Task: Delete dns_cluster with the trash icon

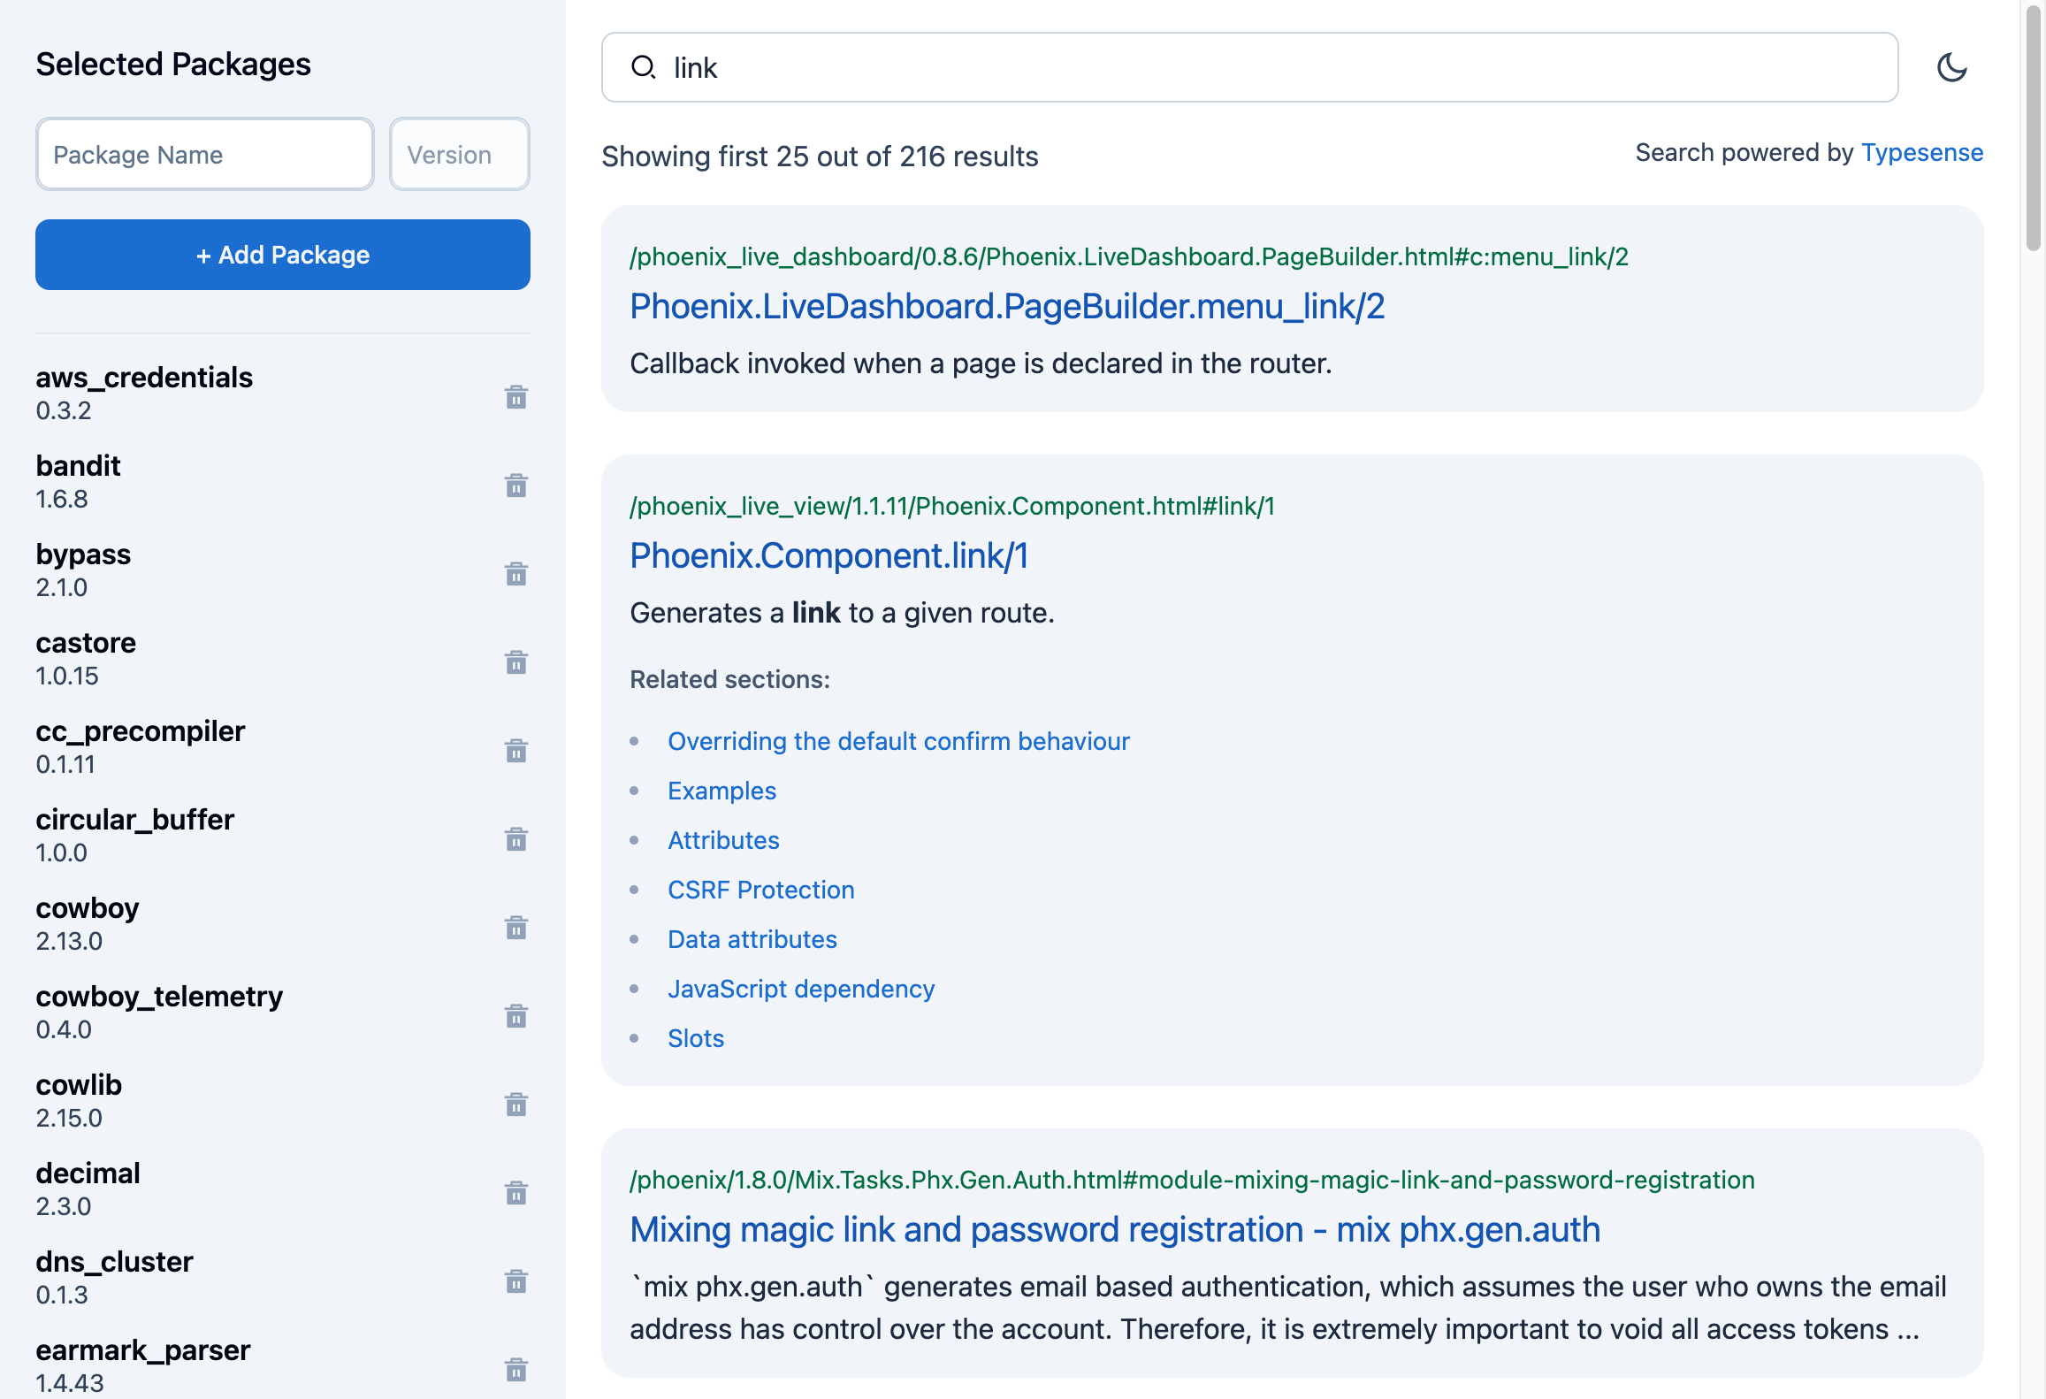Action: [516, 1281]
